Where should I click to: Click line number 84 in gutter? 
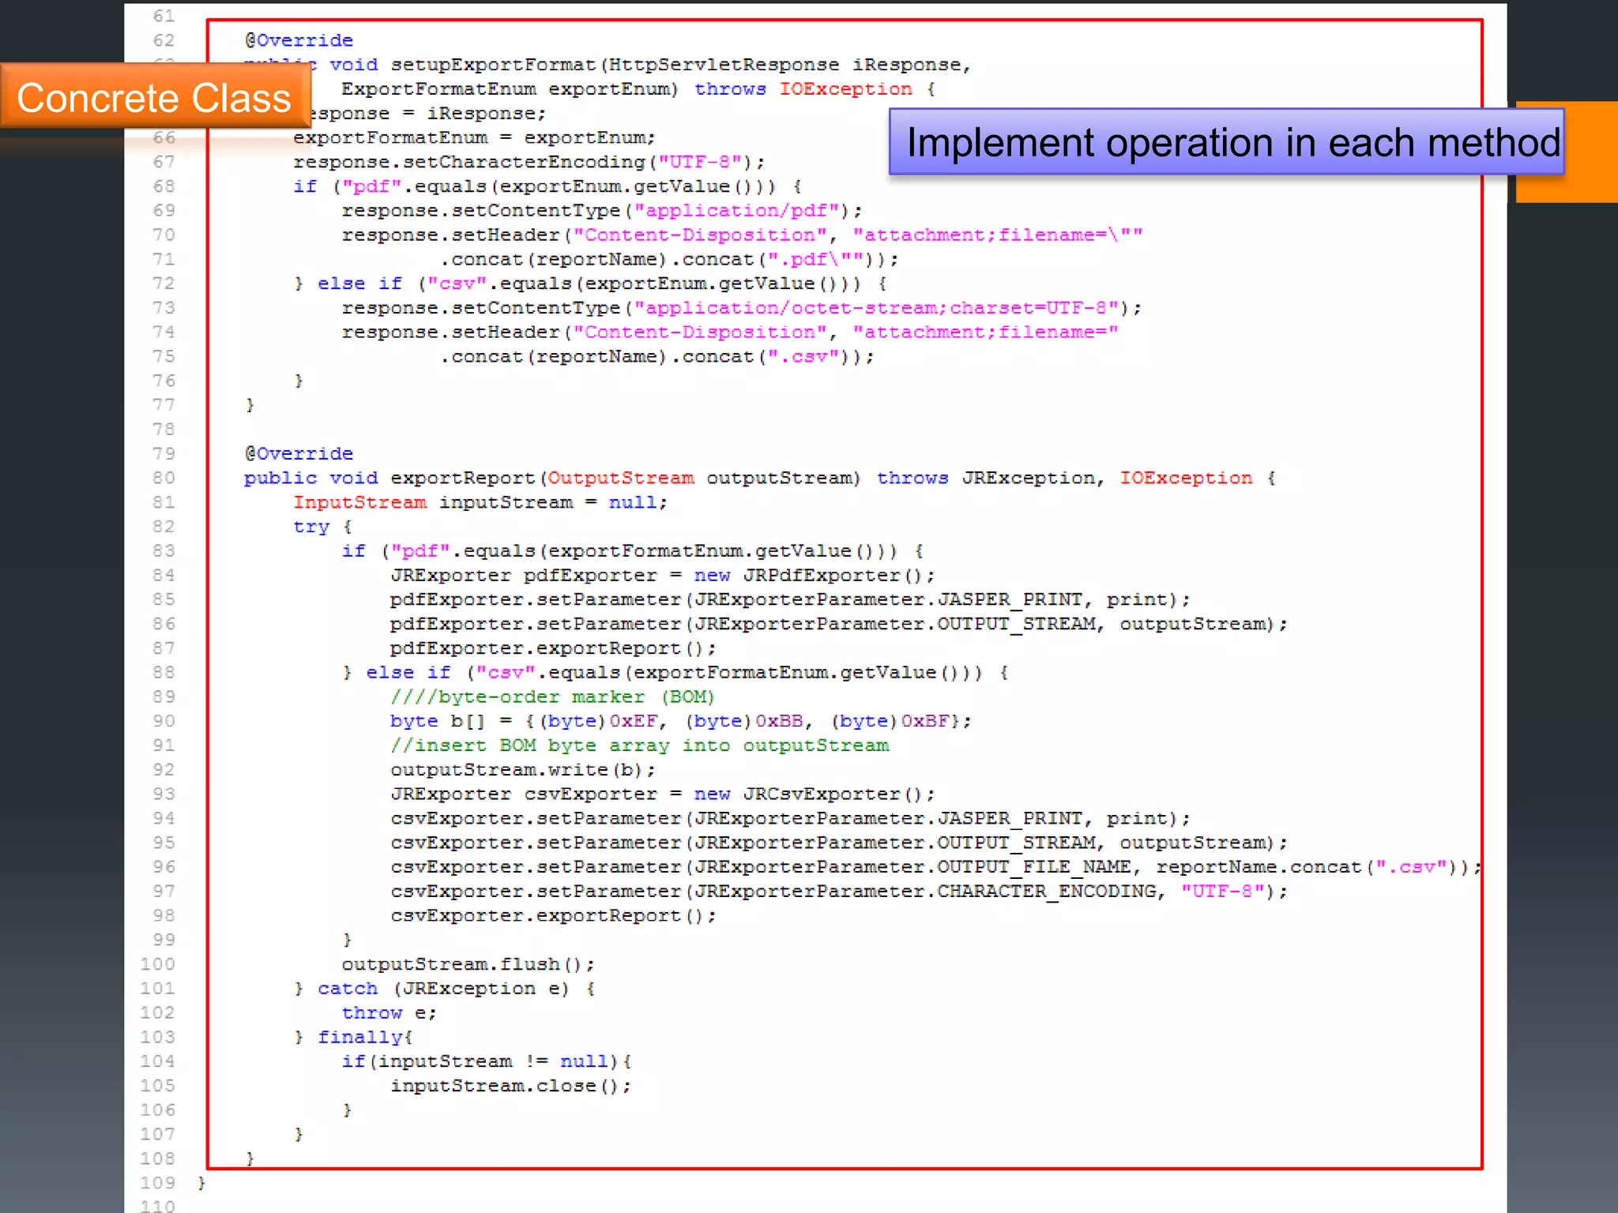coord(163,576)
